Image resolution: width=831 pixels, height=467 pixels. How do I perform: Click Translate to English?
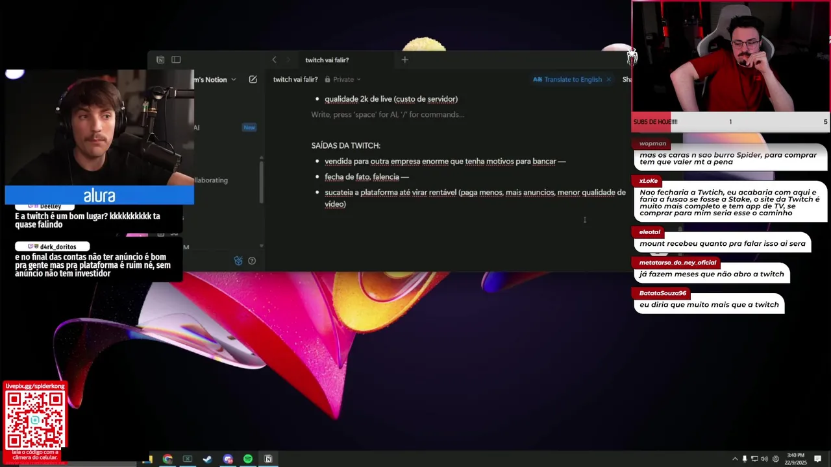567,79
